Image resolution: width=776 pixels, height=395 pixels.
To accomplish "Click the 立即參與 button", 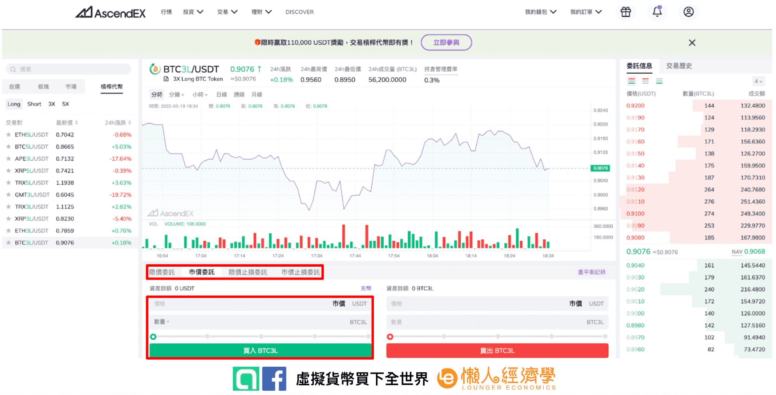I will pyautogui.click(x=446, y=42).
